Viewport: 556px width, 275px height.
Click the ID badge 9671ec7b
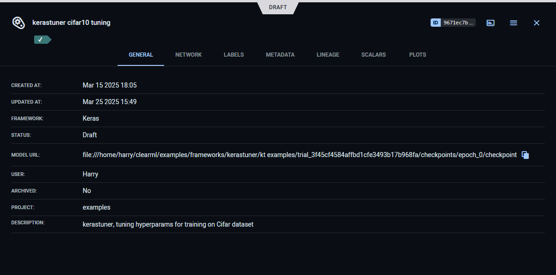(453, 23)
